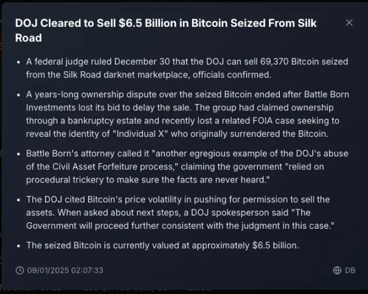Click the 09/01/2025 02:07:33 timestamp
The width and height of the screenshot is (368, 294).
[x=65, y=270]
